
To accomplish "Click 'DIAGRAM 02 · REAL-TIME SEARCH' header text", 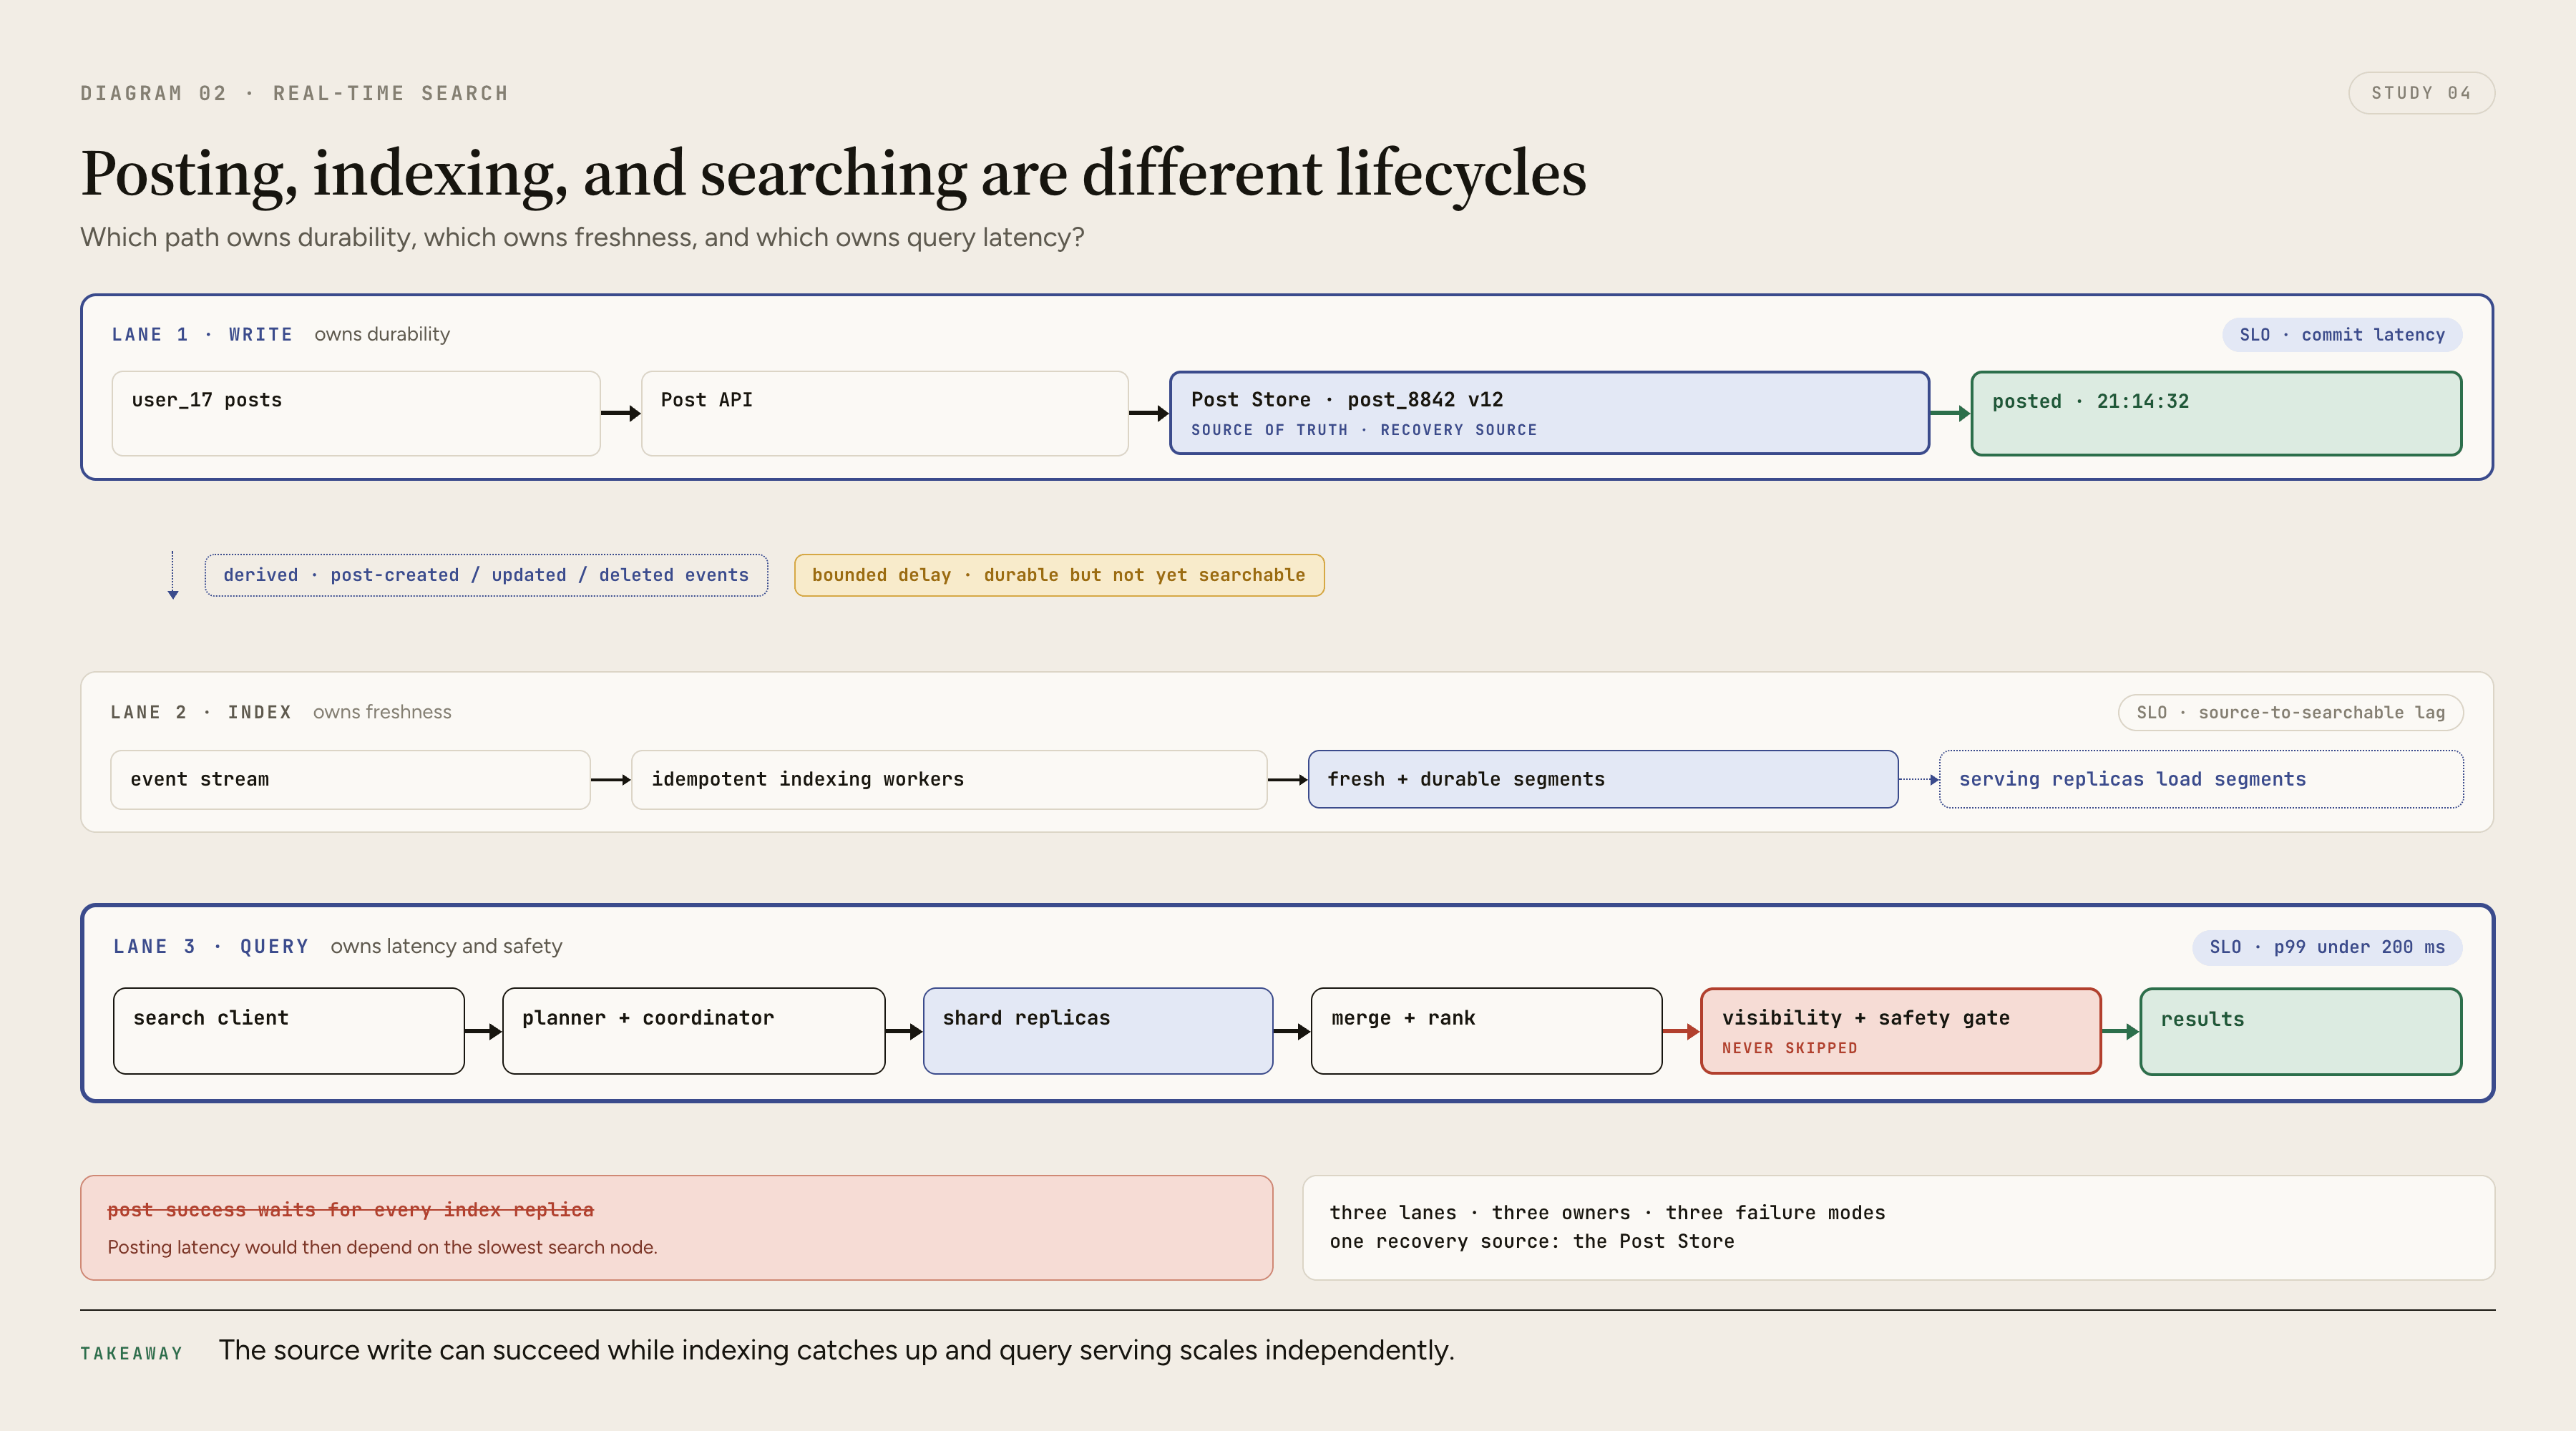I will point(294,94).
